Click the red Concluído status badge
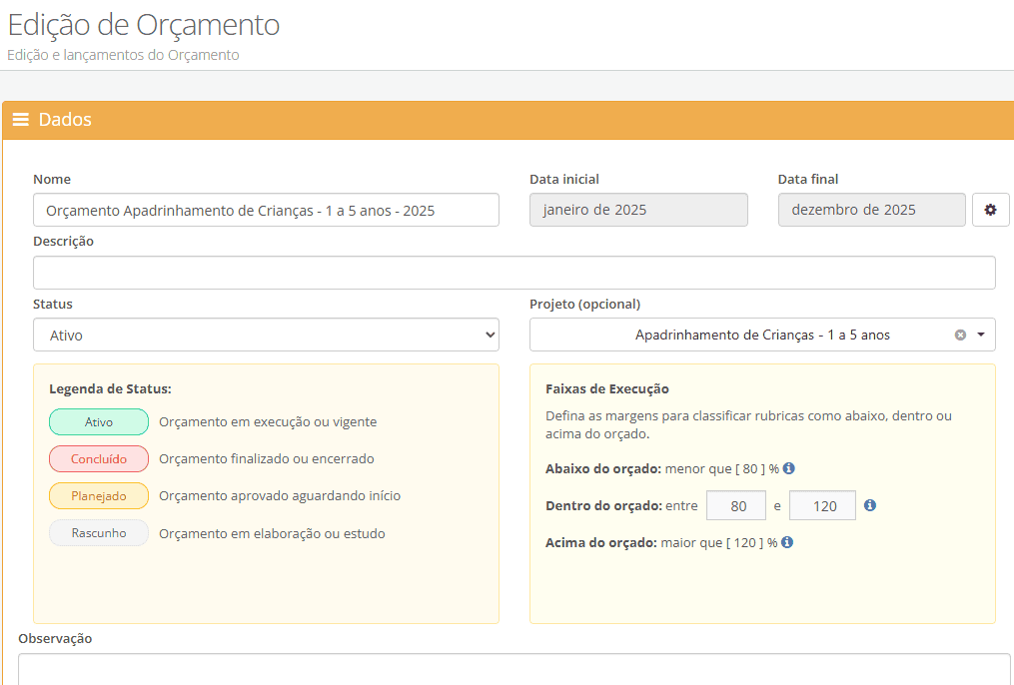Image resolution: width=1014 pixels, height=685 pixels. [99, 459]
